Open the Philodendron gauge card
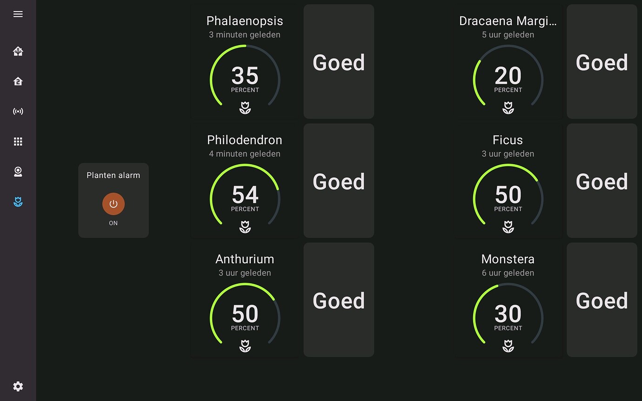The height and width of the screenshot is (401, 642). pyautogui.click(x=245, y=199)
